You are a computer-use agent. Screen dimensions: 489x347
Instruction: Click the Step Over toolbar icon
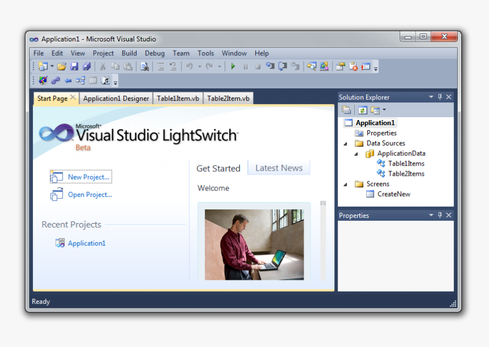[283, 66]
